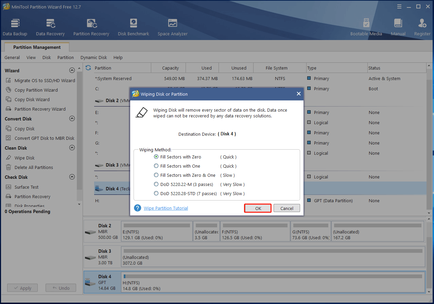Sort by the Status column header
Image resolution: width=434 pixels, height=304 pixels.
click(397, 68)
